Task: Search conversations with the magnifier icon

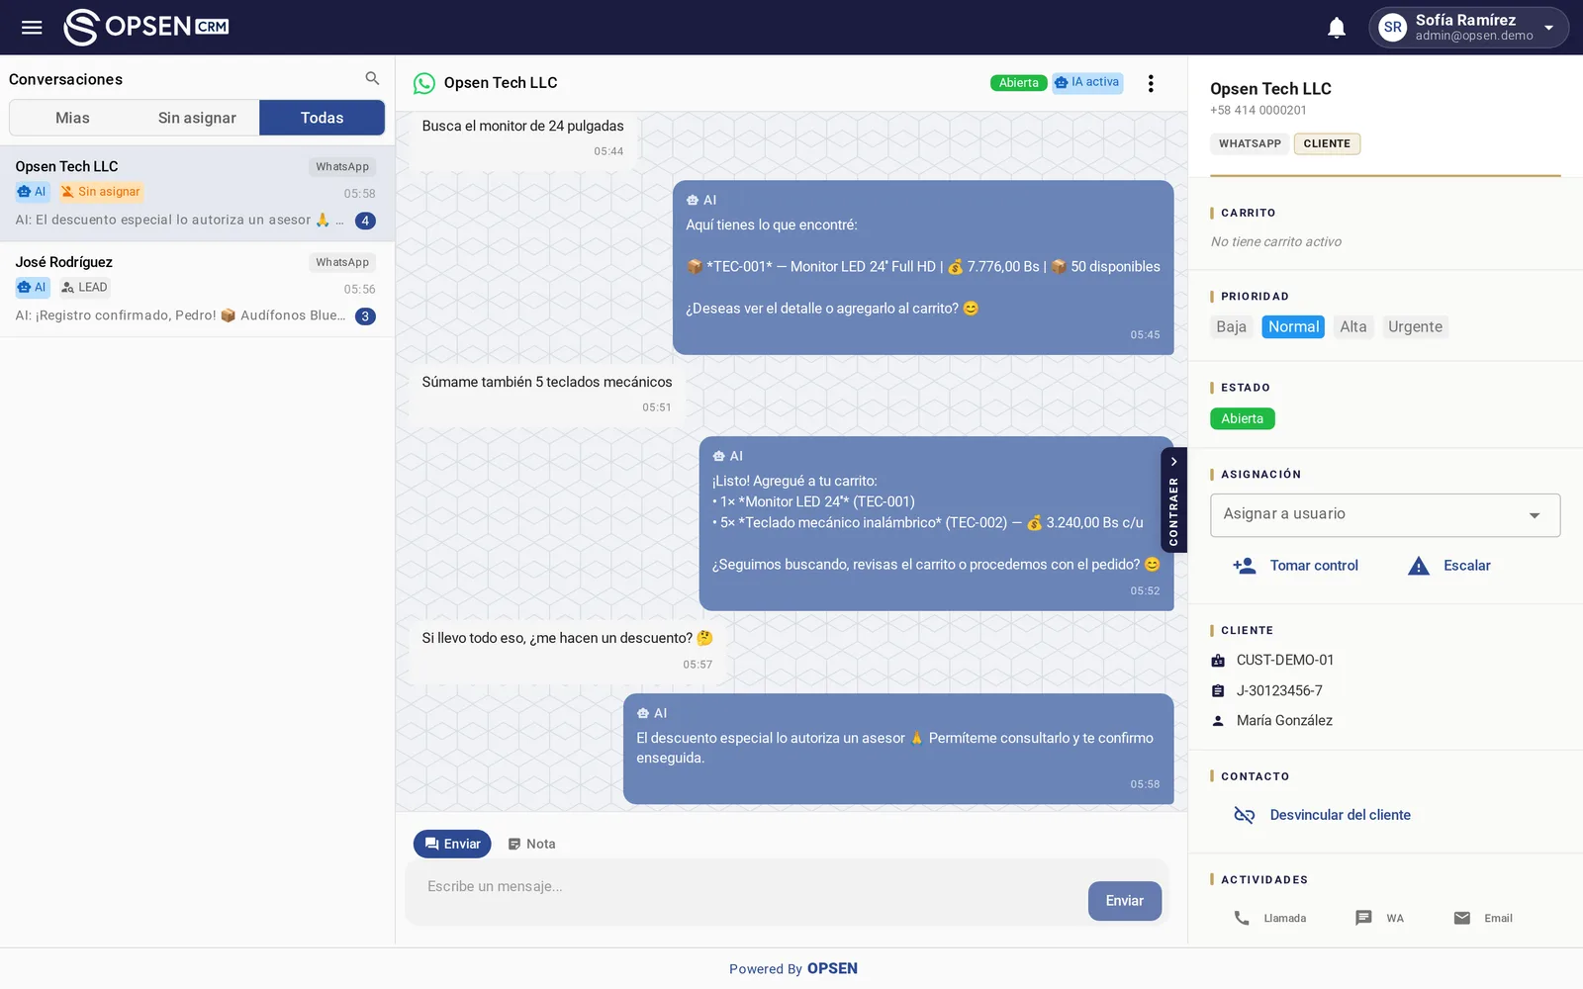Action: click(x=372, y=78)
